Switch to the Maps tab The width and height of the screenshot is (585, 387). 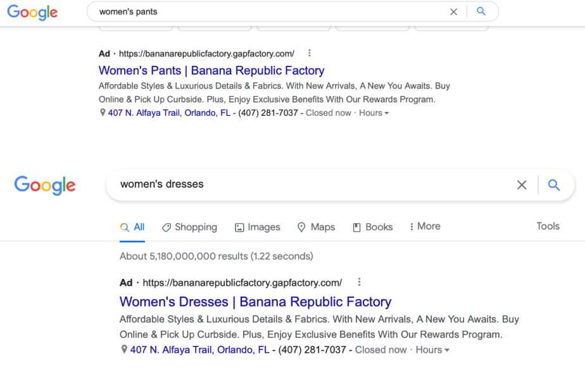click(x=317, y=227)
